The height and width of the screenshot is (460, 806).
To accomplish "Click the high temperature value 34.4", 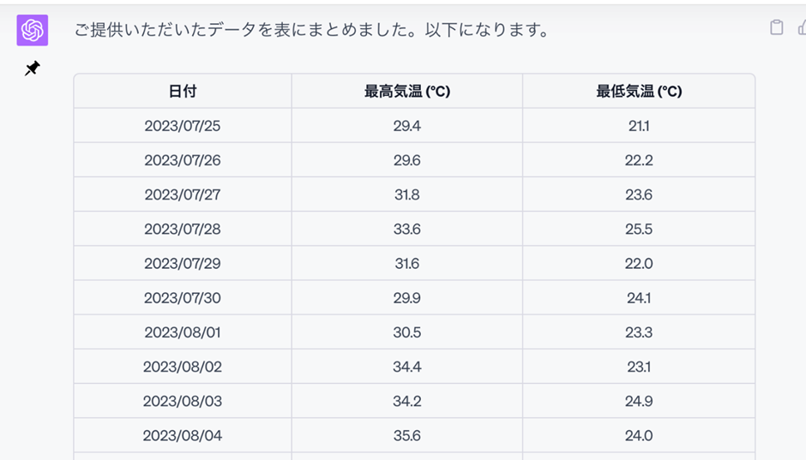I will click(x=407, y=367).
